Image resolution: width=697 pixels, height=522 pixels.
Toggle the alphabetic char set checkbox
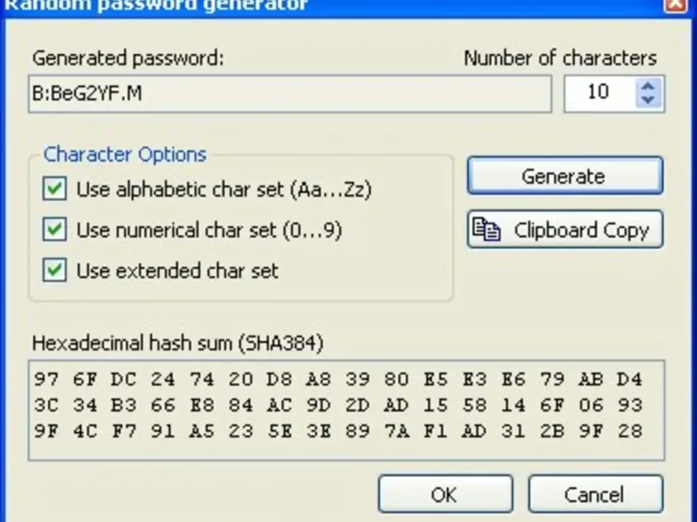(56, 190)
